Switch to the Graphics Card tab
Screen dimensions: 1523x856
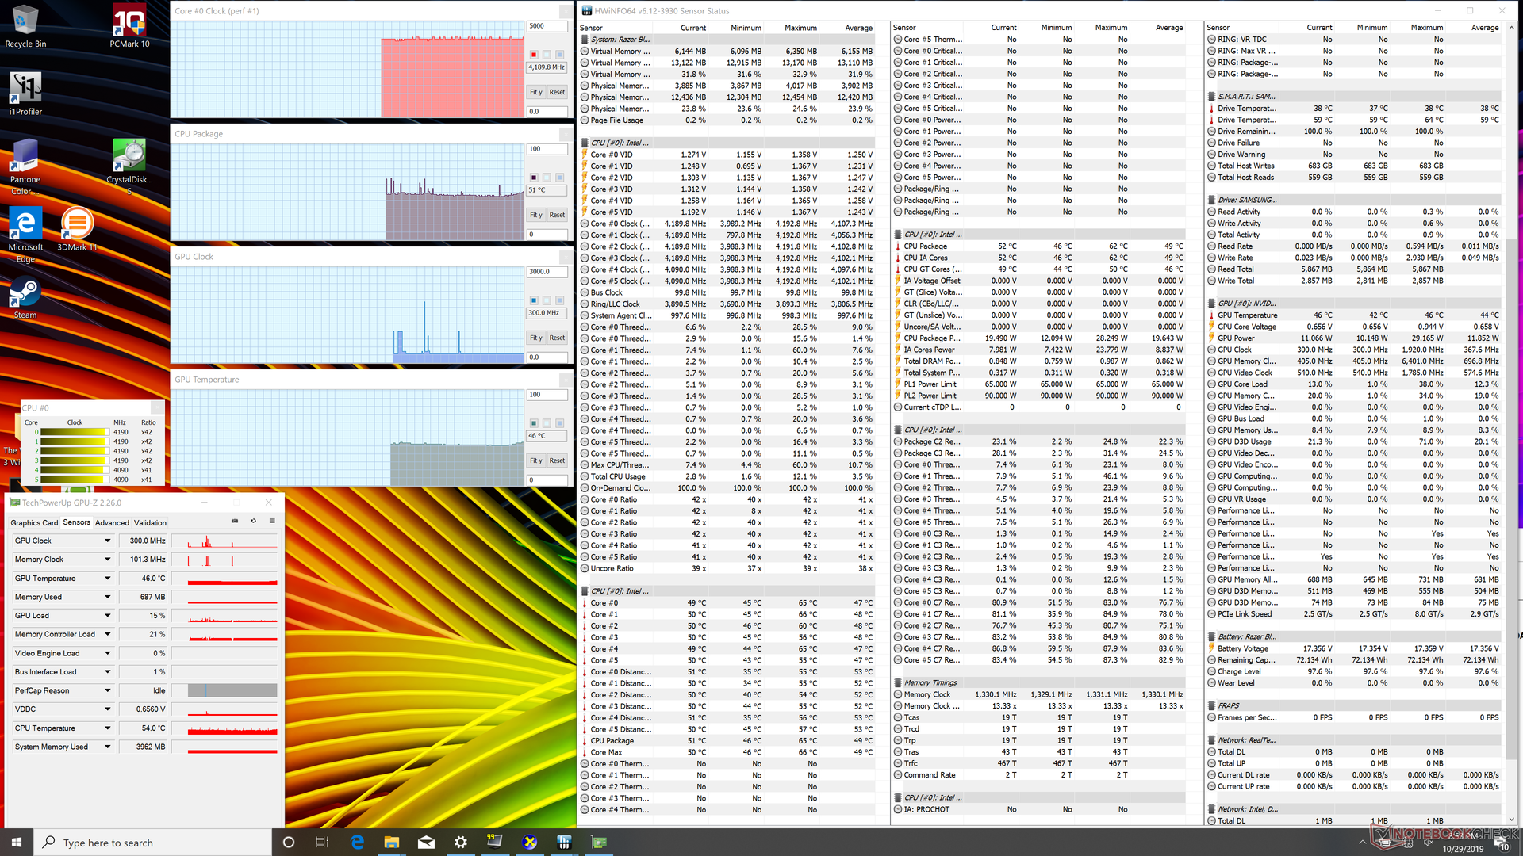[34, 522]
